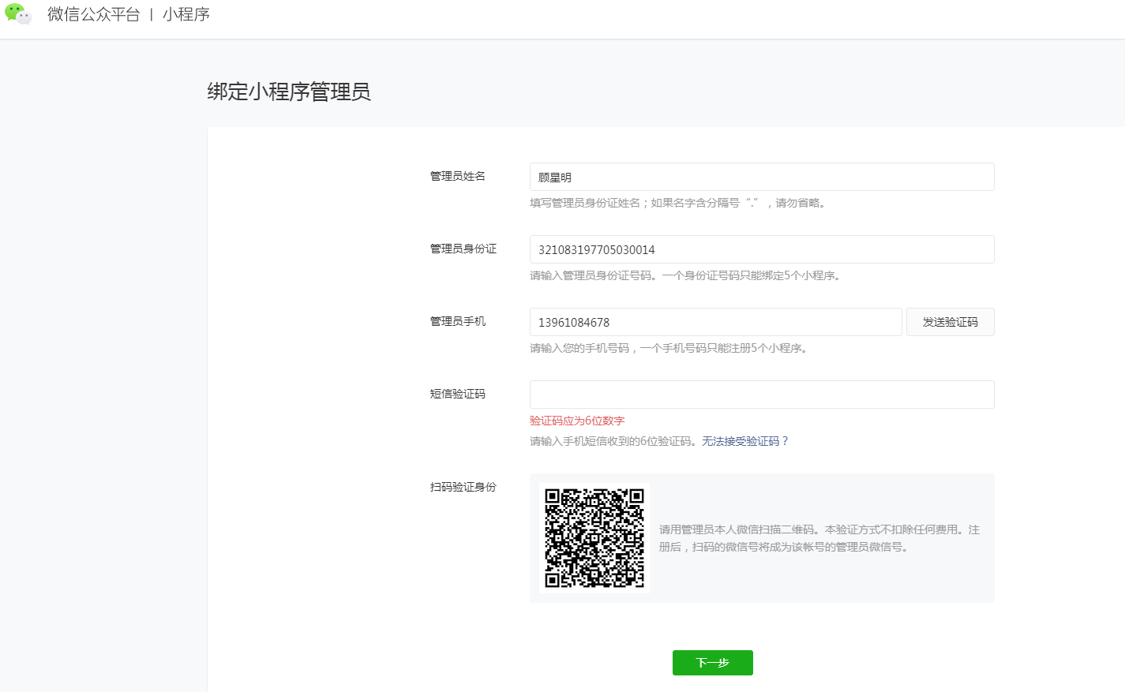The height and width of the screenshot is (692, 1125).
Task: Click the 绑定小程序管理员 page heading
Action: (289, 92)
